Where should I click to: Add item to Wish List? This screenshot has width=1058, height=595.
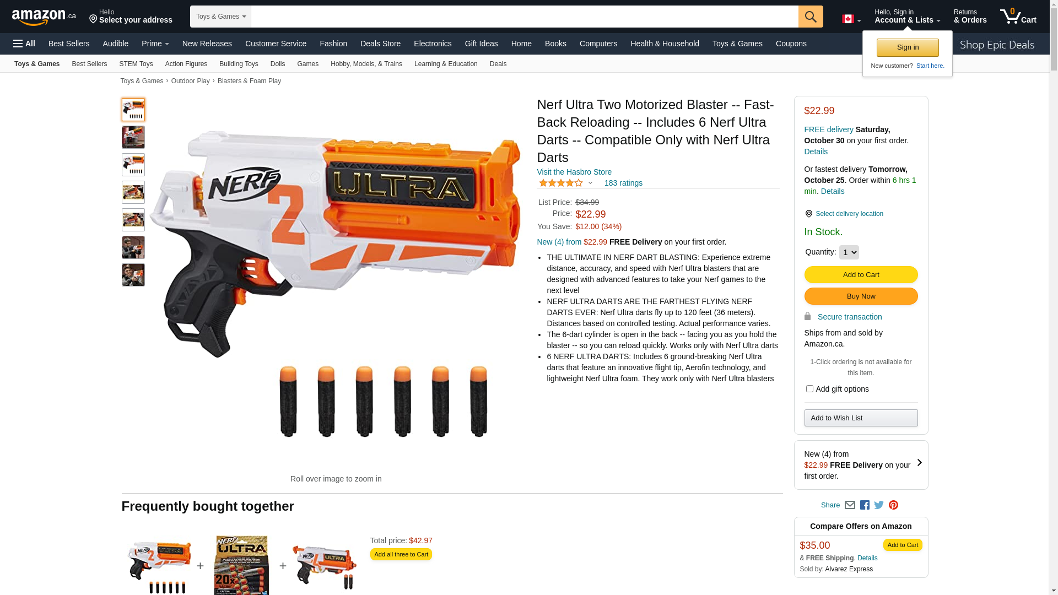pyautogui.click(x=861, y=418)
